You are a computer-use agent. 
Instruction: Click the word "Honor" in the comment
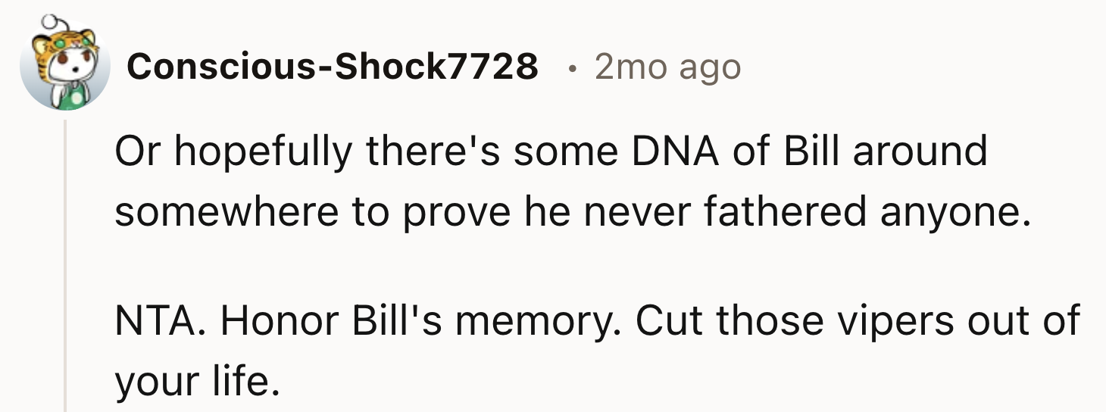280,321
